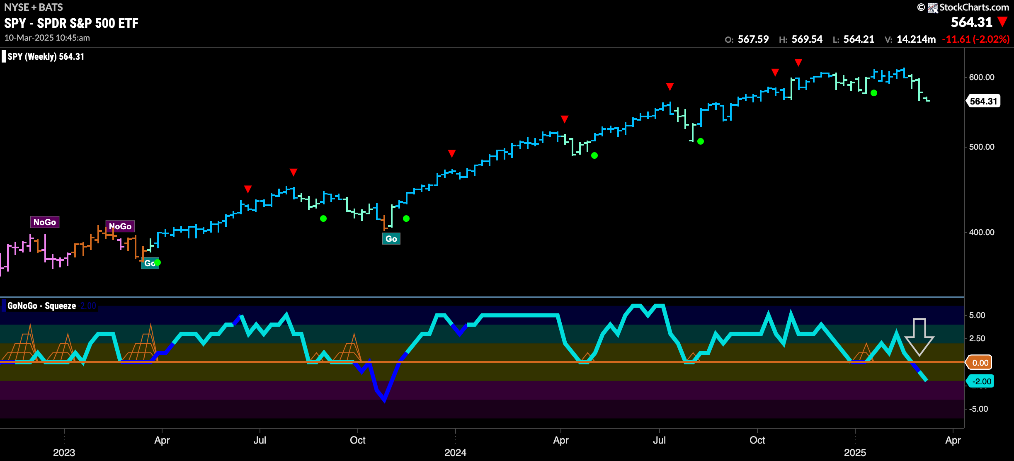Click the first Apr label after 2023
1014x461 pixels.
coord(162,440)
